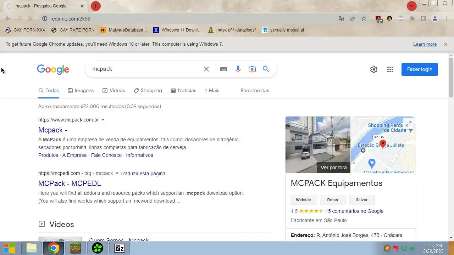The image size is (454, 255).
Task: Open the Index of /~dartz/isos/ bookmark
Action: (x=232, y=30)
